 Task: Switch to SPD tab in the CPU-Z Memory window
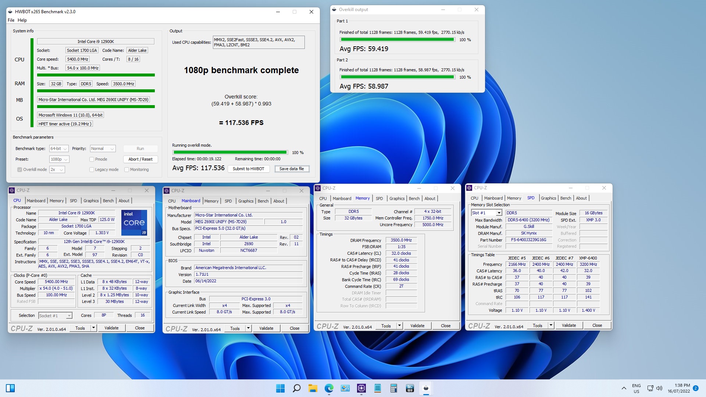point(379,198)
